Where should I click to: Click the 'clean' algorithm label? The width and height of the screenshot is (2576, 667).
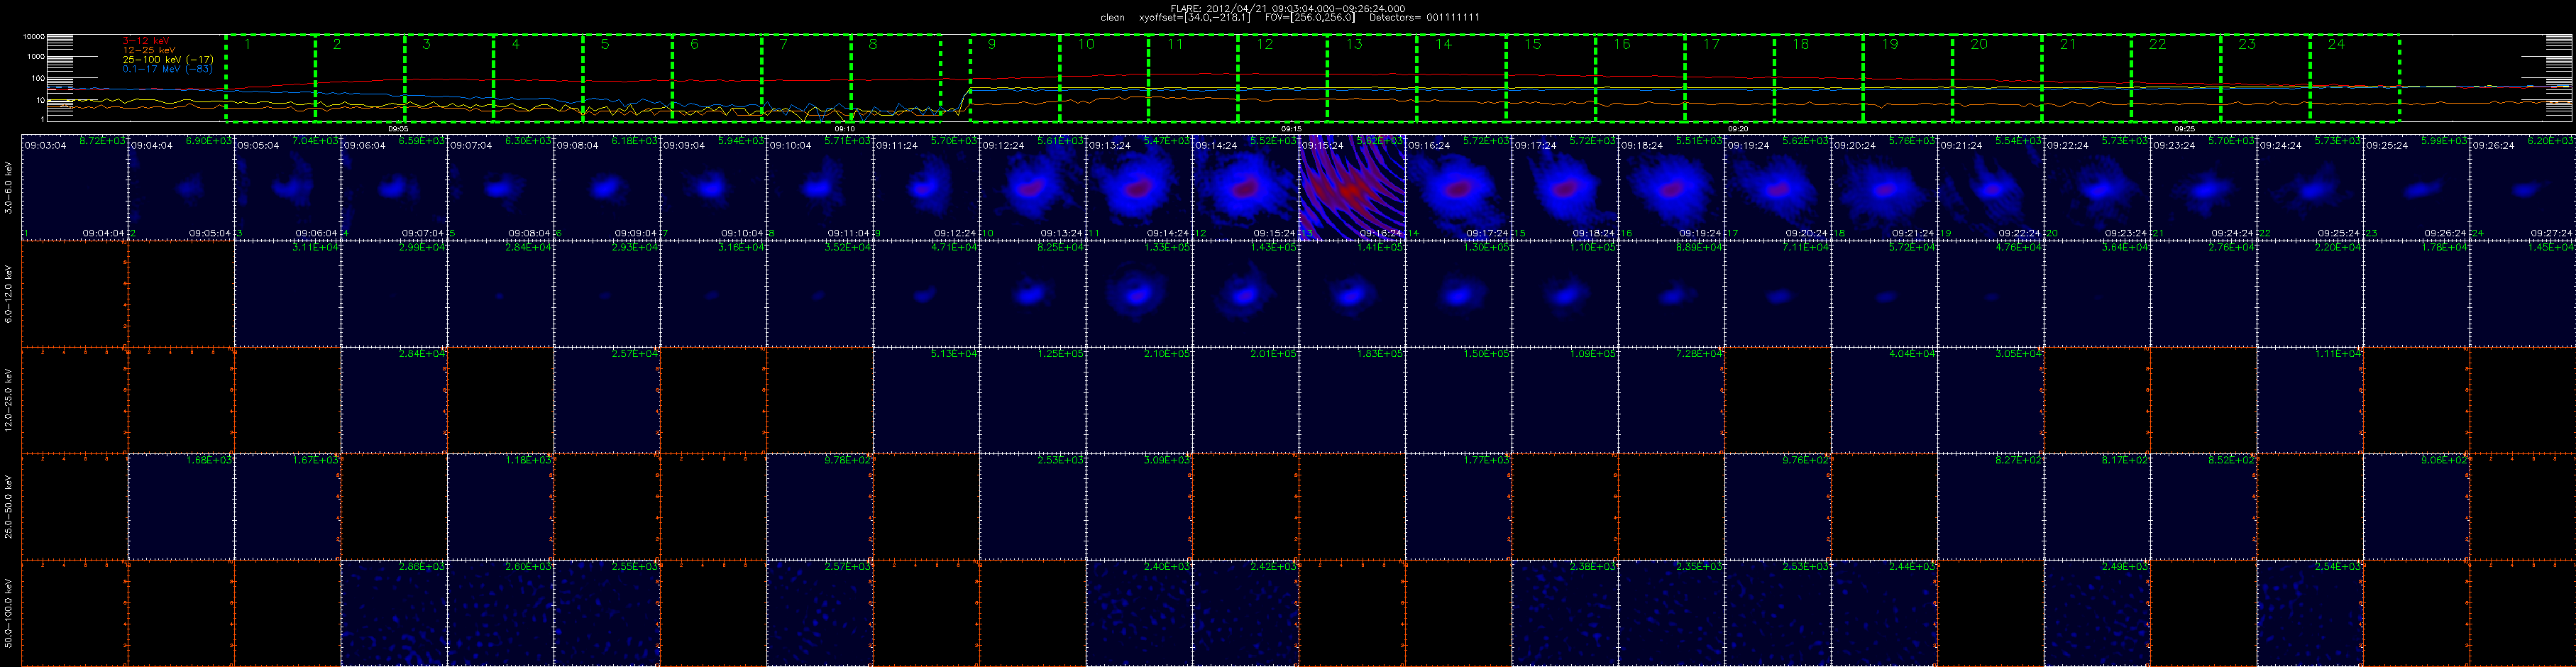pos(1112,17)
